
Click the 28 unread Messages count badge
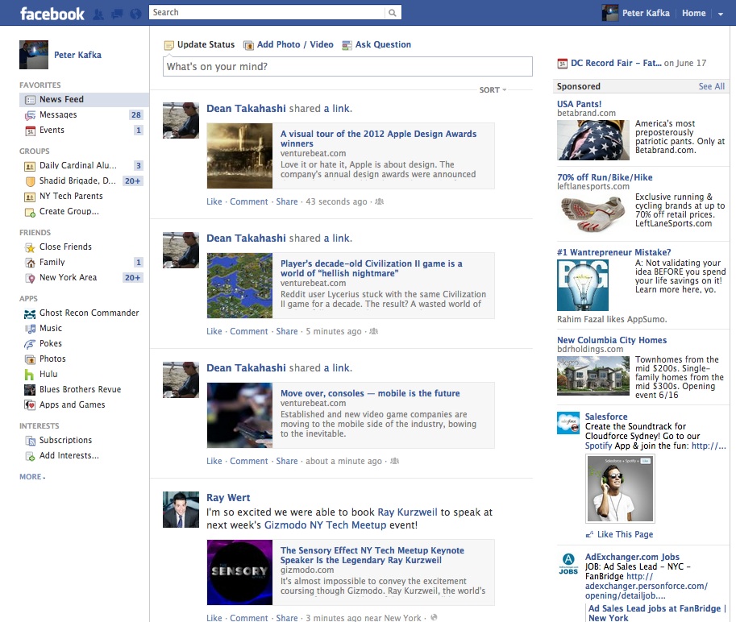point(136,115)
